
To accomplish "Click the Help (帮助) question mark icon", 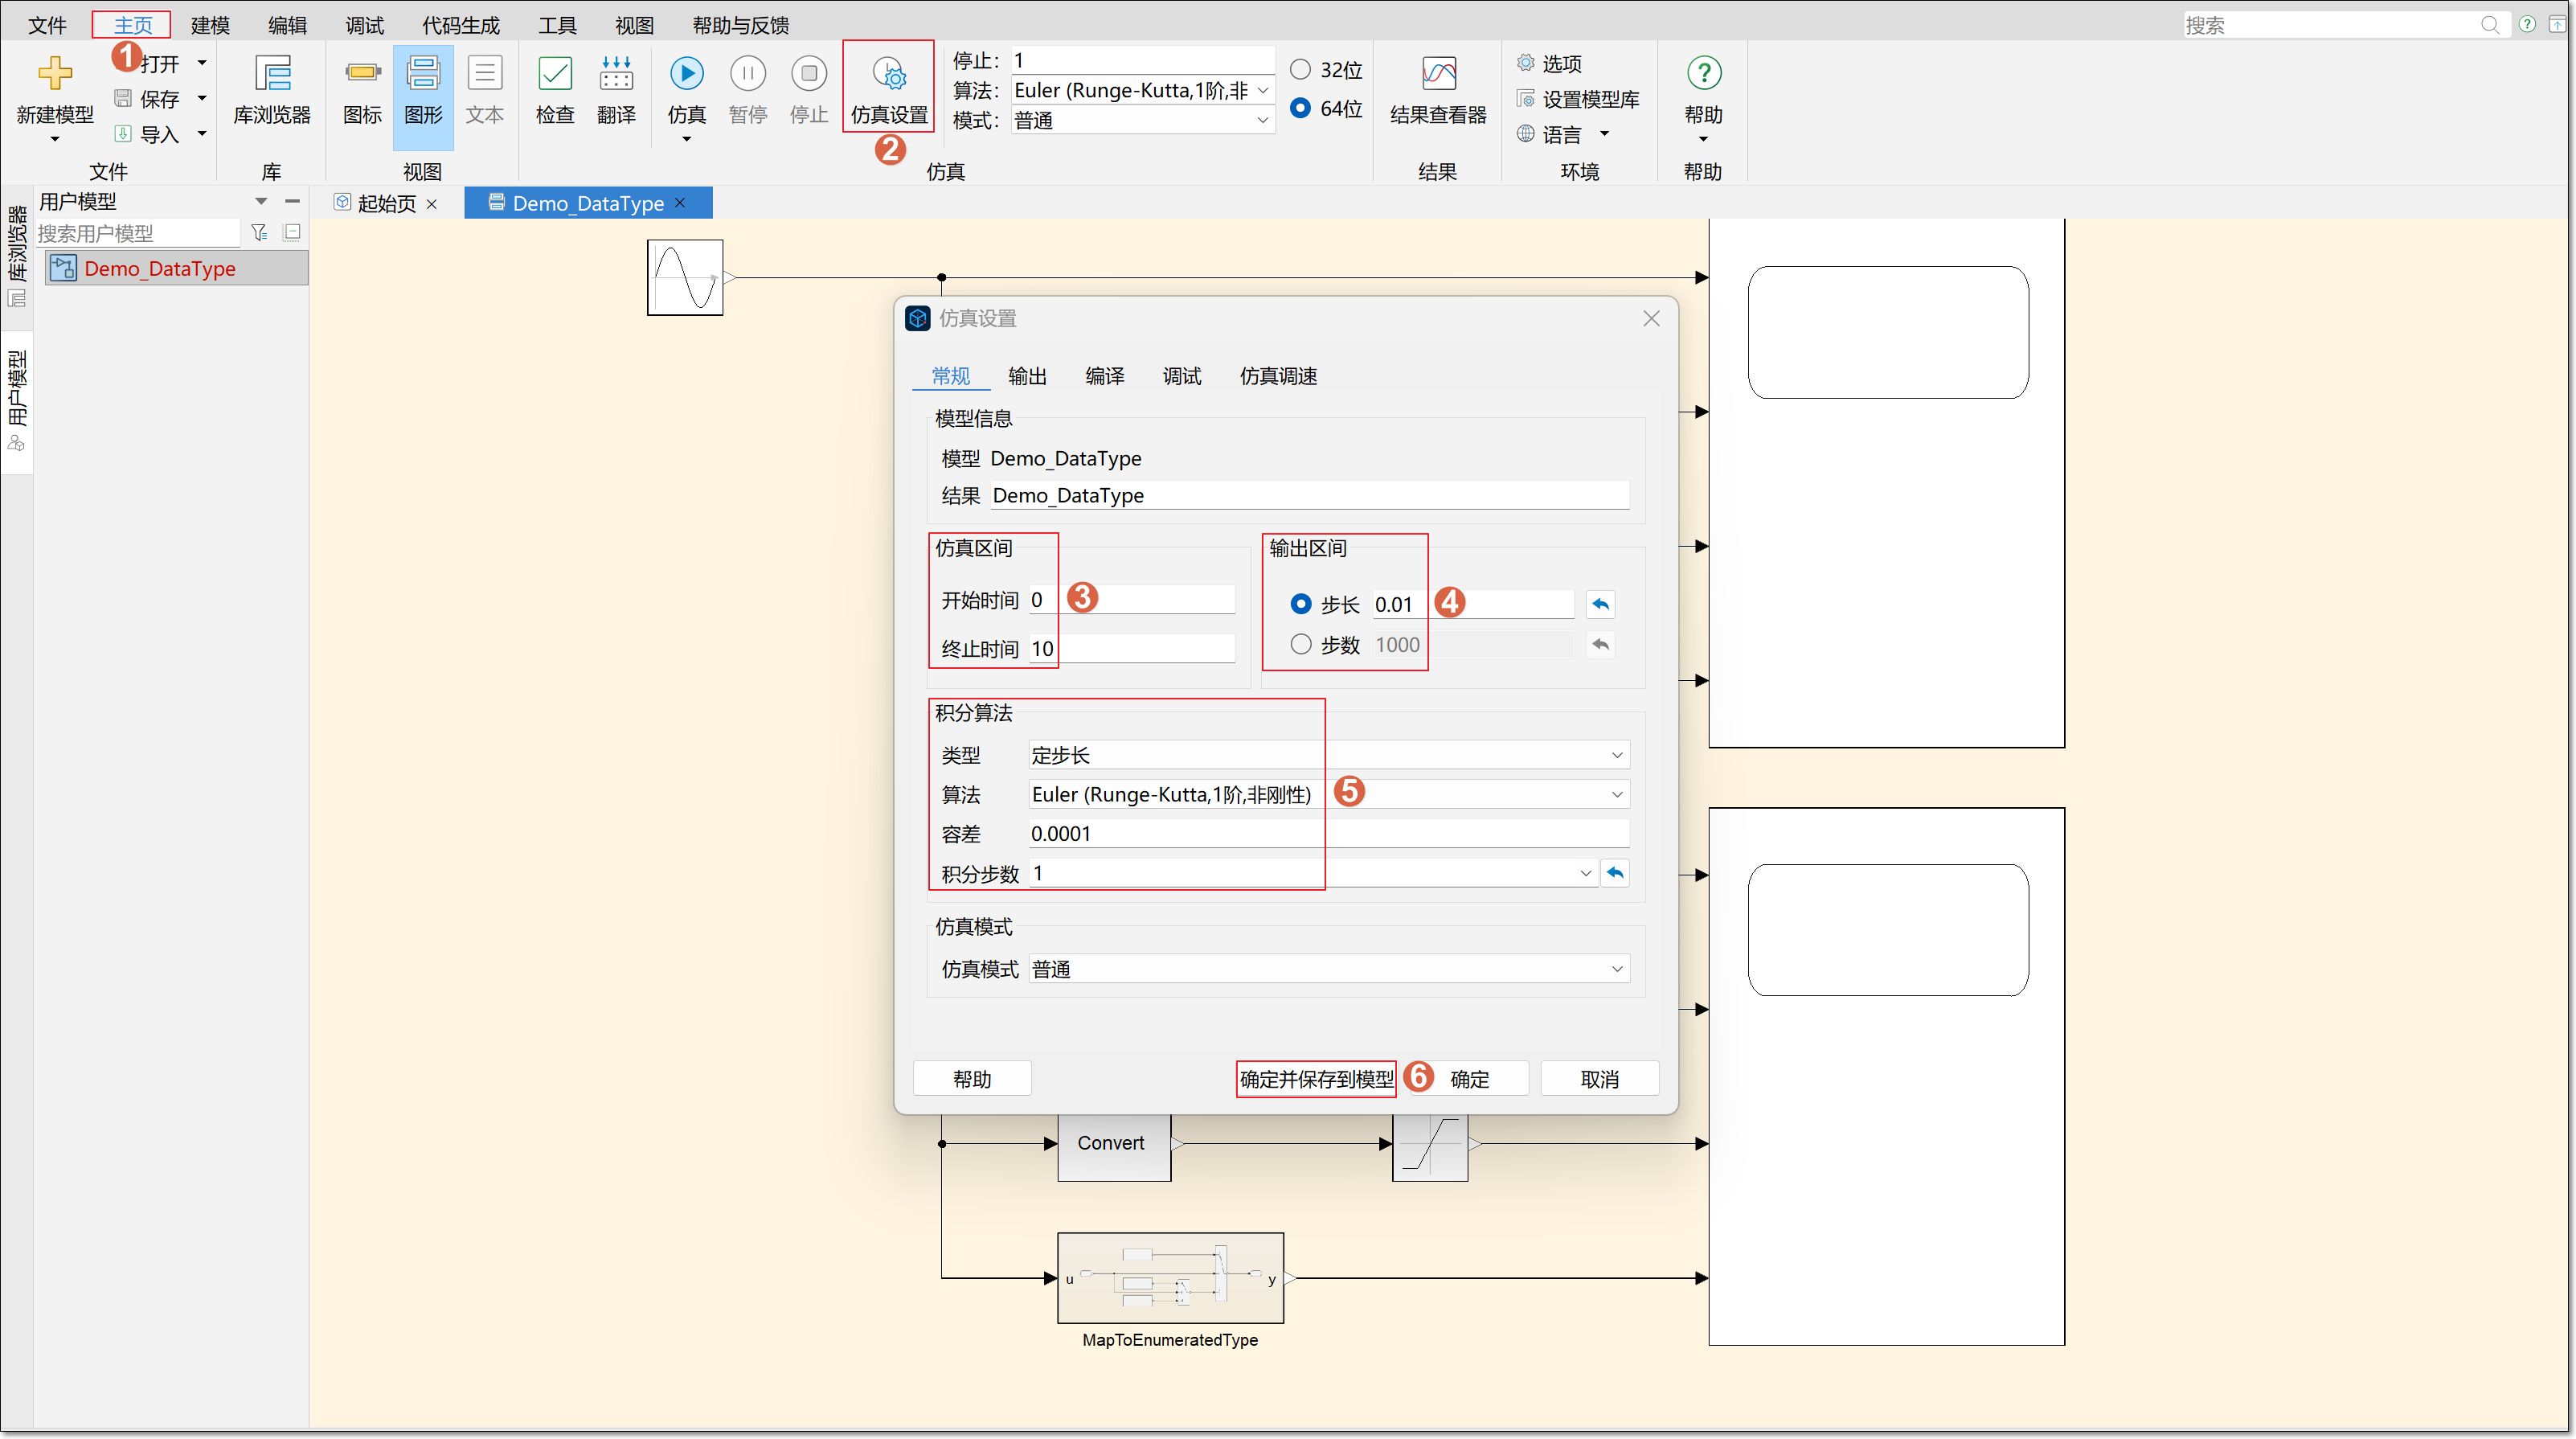I will point(1703,73).
